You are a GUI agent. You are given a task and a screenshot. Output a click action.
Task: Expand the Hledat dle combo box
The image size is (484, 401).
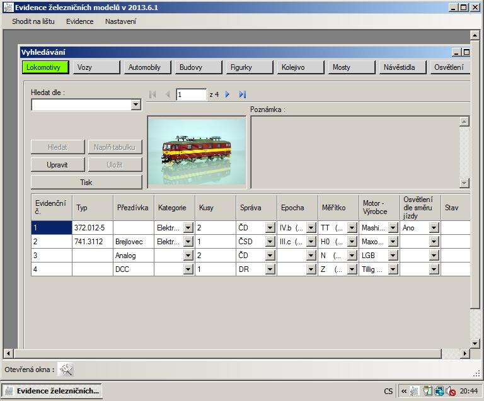pyautogui.click(x=136, y=105)
